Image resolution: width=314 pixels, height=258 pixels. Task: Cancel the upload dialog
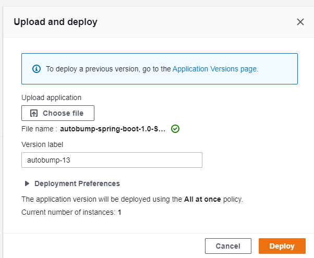pyautogui.click(x=228, y=246)
